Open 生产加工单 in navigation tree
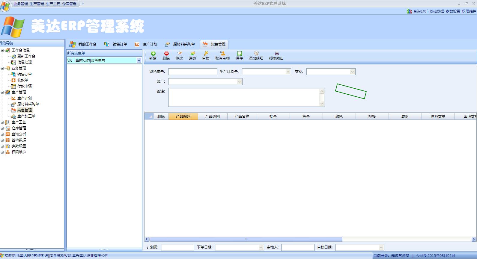The height and width of the screenshot is (259, 477). [x=26, y=116]
